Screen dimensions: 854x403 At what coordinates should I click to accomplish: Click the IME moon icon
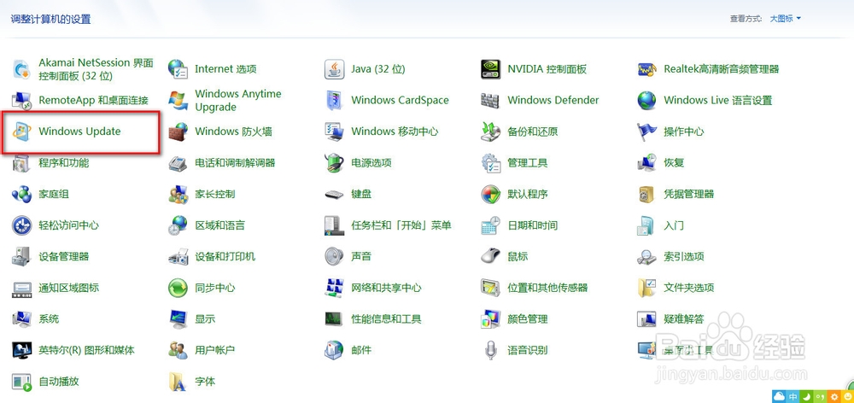[807, 396]
